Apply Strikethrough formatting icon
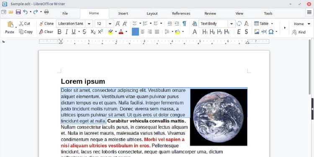The image size is (314, 157). (84, 32)
